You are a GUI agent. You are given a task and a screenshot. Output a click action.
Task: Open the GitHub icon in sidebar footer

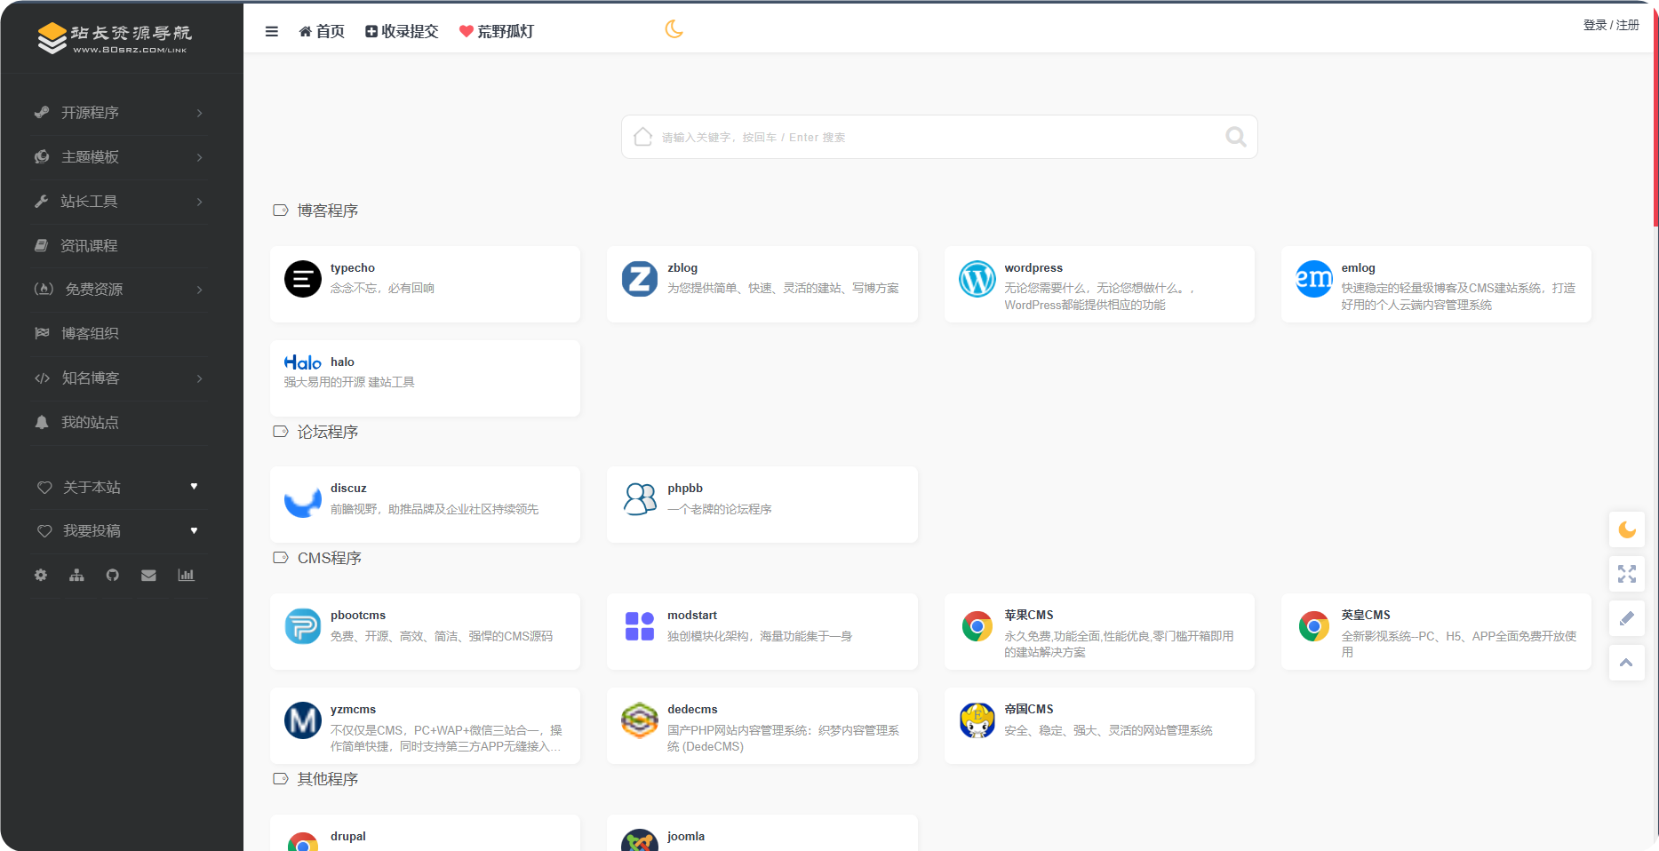(x=113, y=576)
